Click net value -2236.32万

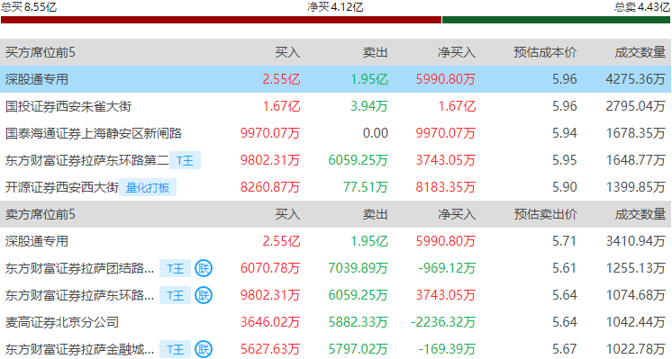pyautogui.click(x=443, y=322)
